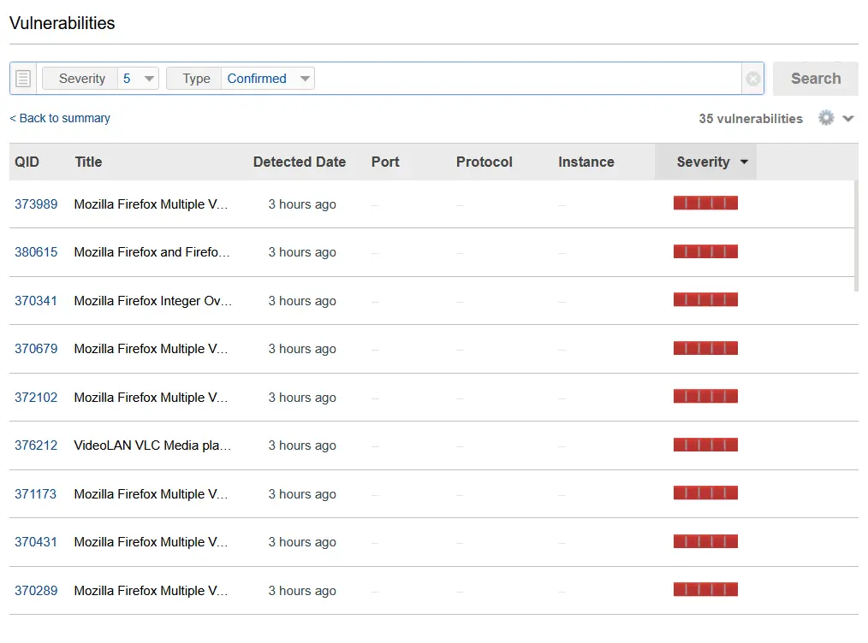Sort by the Protocol column header

485,162
